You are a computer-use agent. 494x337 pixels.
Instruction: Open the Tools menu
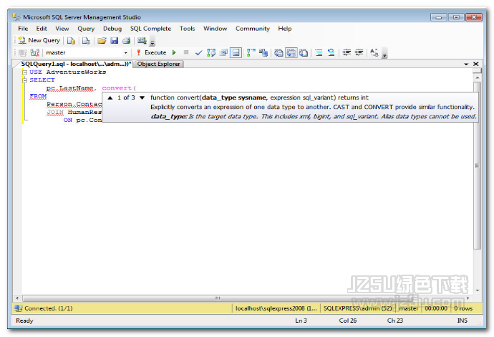pos(187,29)
